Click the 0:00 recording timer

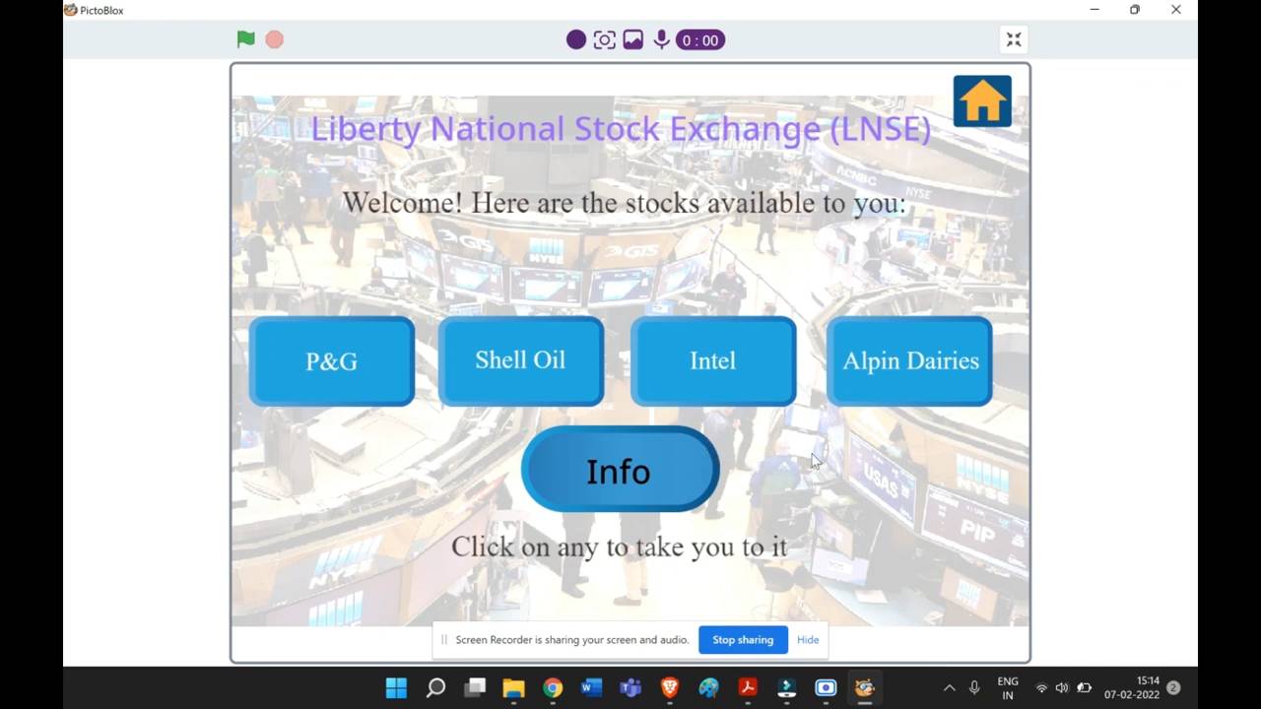coord(700,40)
